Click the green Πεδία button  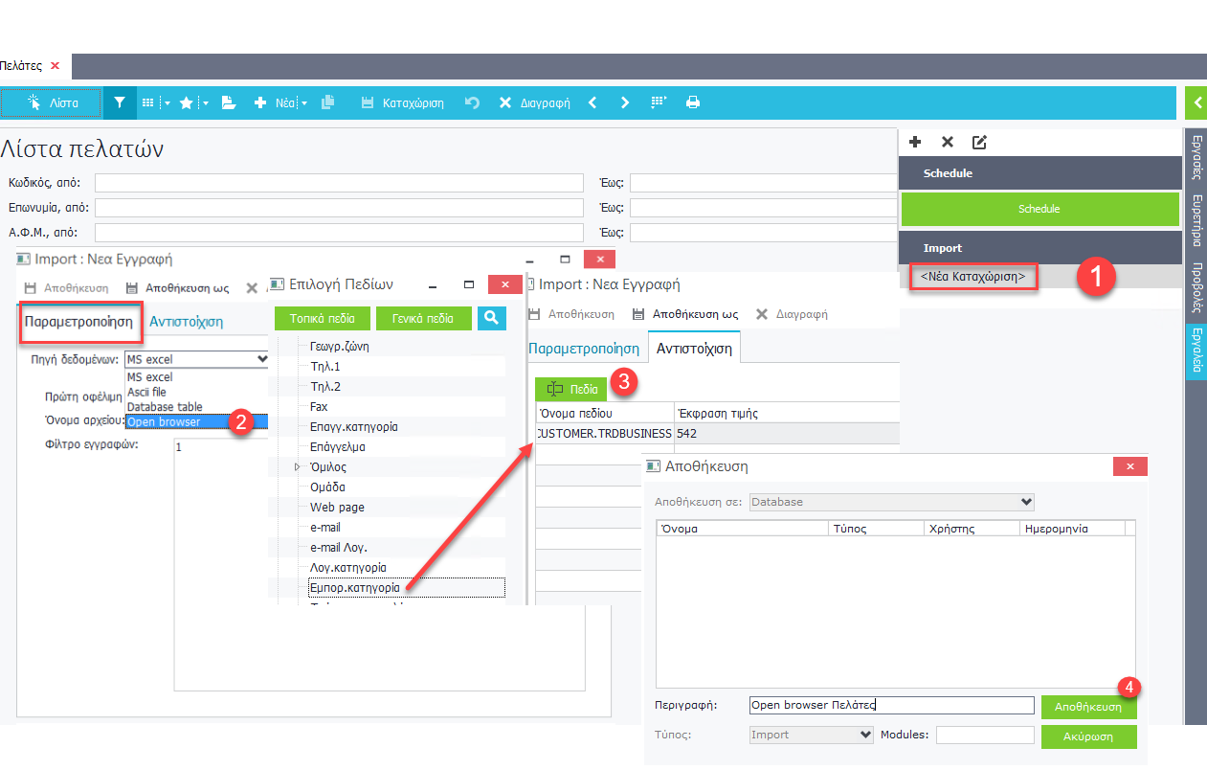pyautogui.click(x=572, y=389)
